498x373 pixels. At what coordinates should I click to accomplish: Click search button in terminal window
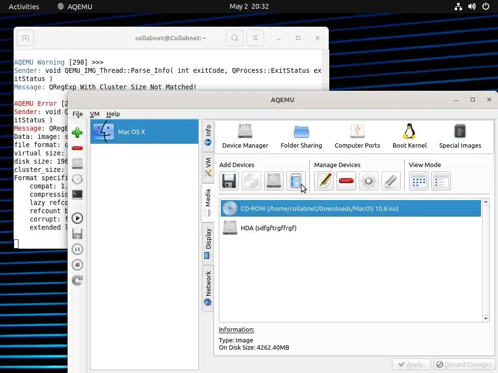coord(235,38)
